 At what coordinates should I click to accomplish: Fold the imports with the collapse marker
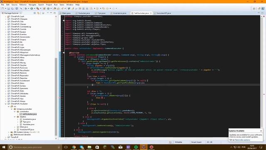[x=64, y=20]
